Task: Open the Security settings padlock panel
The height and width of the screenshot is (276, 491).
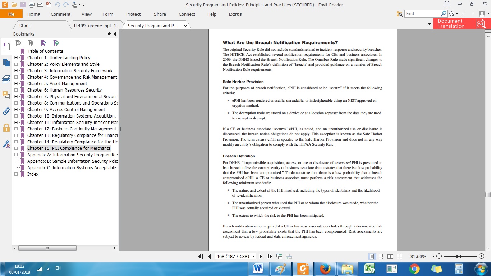Action: (x=6, y=128)
